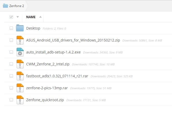Click the fastboot_adb rar archive icon
Image resolution: width=172 pixels, height=116 pixels.
click(20, 76)
